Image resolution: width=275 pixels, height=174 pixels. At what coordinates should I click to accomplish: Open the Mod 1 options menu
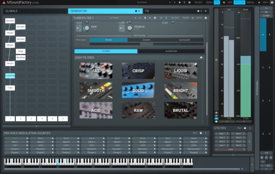point(227,134)
